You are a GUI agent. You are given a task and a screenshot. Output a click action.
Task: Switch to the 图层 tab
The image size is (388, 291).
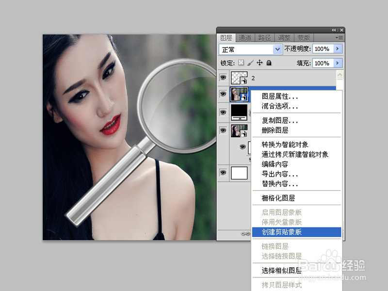click(x=226, y=38)
